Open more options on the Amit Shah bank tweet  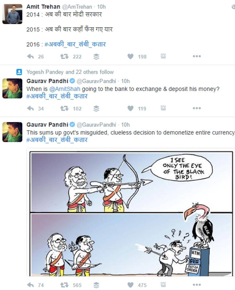[197, 108]
